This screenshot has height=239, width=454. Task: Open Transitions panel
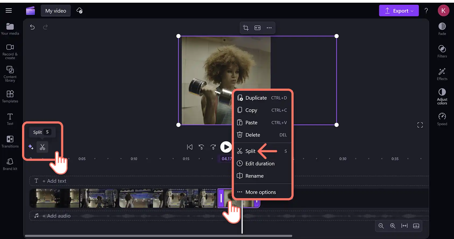click(x=10, y=142)
